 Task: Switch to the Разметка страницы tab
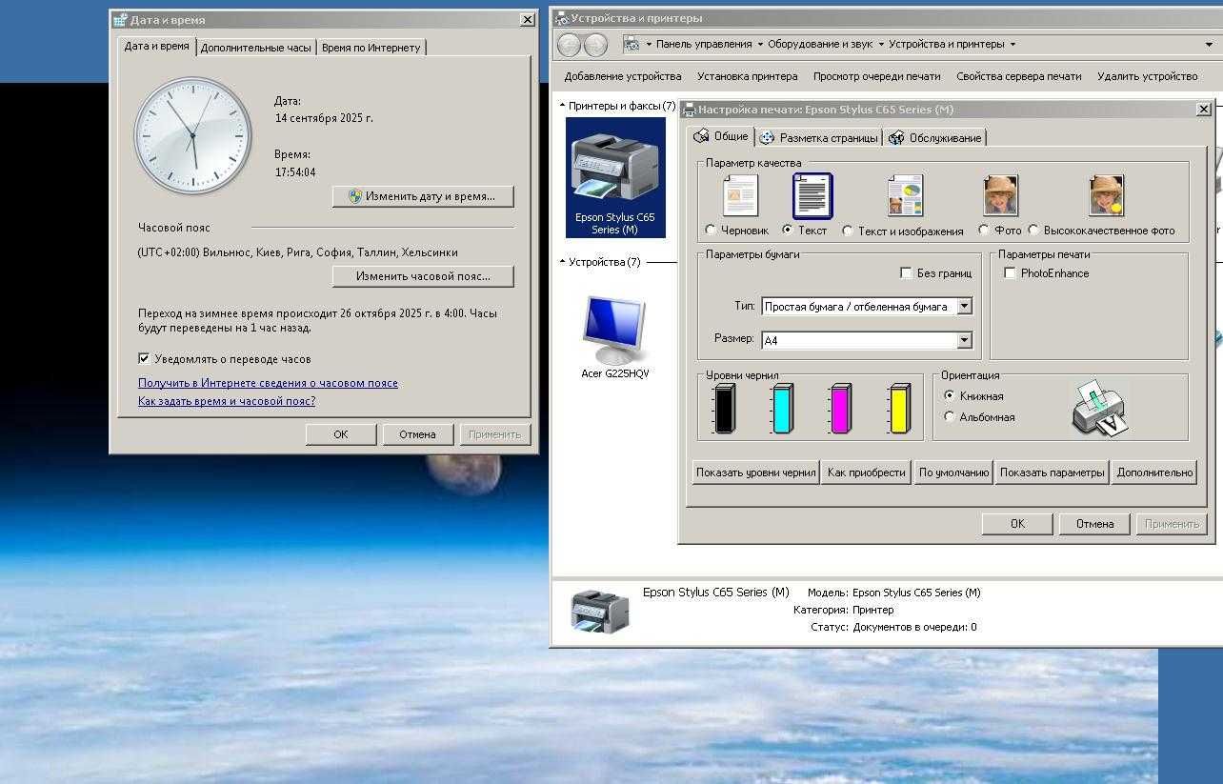pos(818,138)
